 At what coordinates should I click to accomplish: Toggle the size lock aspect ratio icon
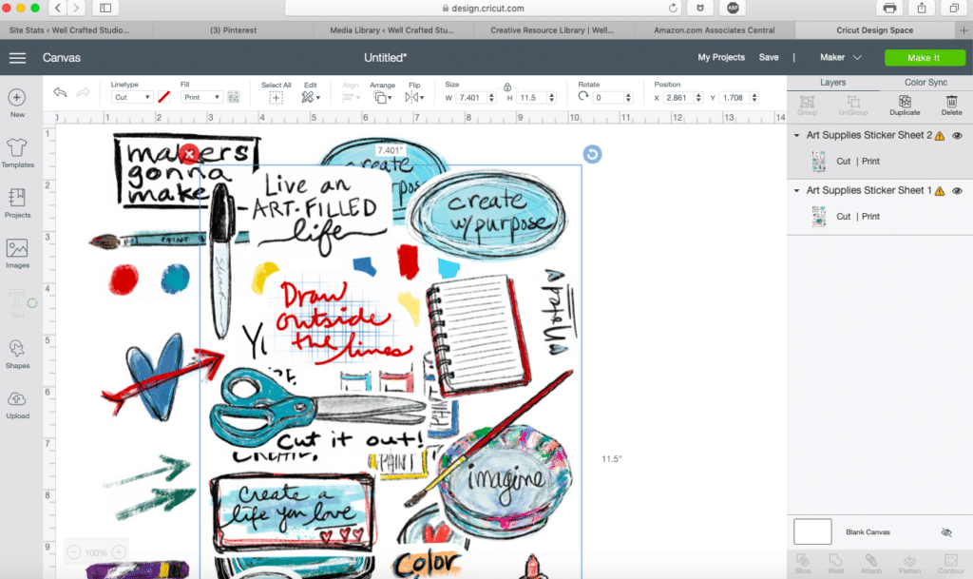coord(507,87)
